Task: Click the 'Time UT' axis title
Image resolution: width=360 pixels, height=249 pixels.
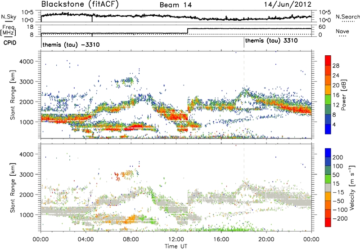Action: (x=176, y=246)
